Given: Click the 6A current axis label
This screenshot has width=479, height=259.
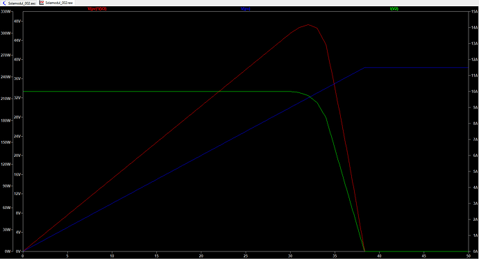Looking at the screenshot, I should pos(476,156).
